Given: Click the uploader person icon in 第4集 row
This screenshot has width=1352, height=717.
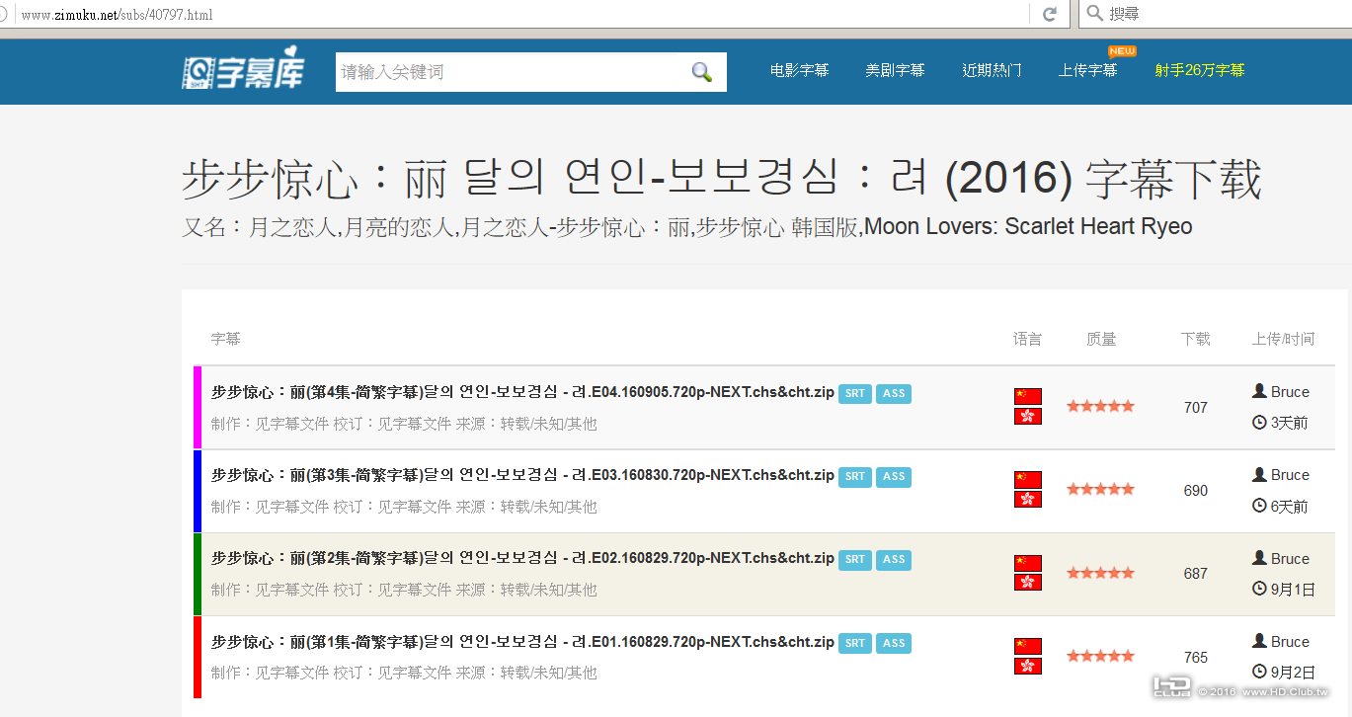Looking at the screenshot, I should pos(1259,391).
